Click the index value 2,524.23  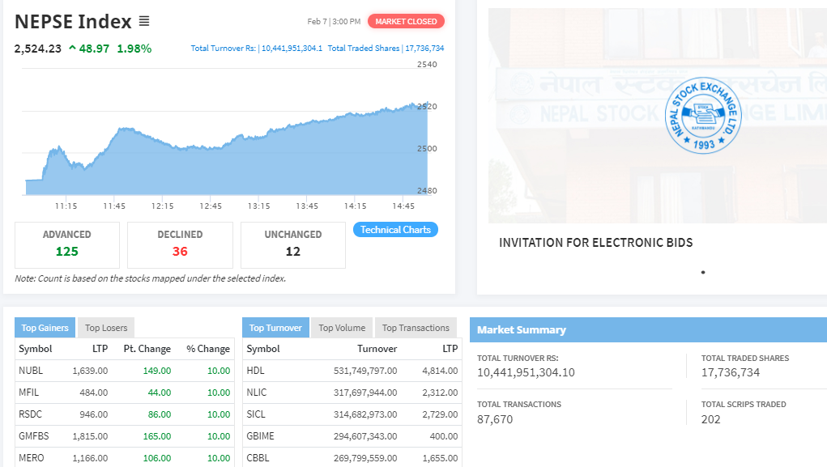coord(38,49)
